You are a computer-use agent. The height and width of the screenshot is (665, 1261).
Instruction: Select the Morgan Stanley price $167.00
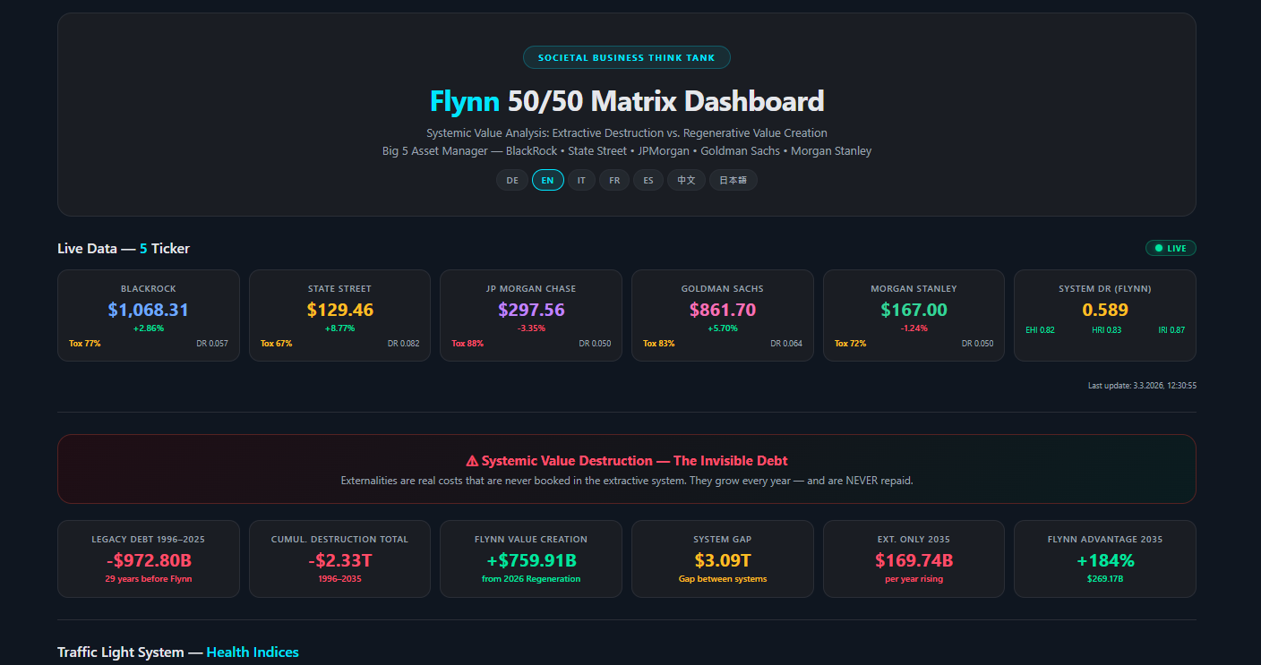pyautogui.click(x=914, y=310)
